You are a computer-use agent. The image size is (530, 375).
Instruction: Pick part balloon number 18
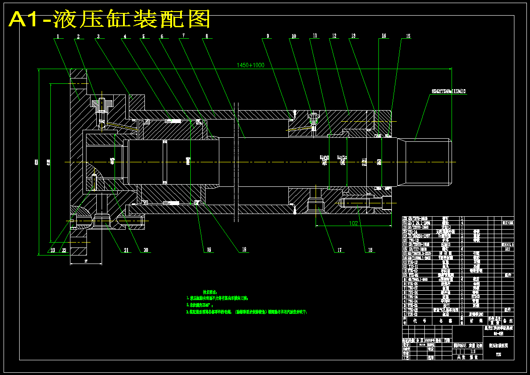pos(244,250)
